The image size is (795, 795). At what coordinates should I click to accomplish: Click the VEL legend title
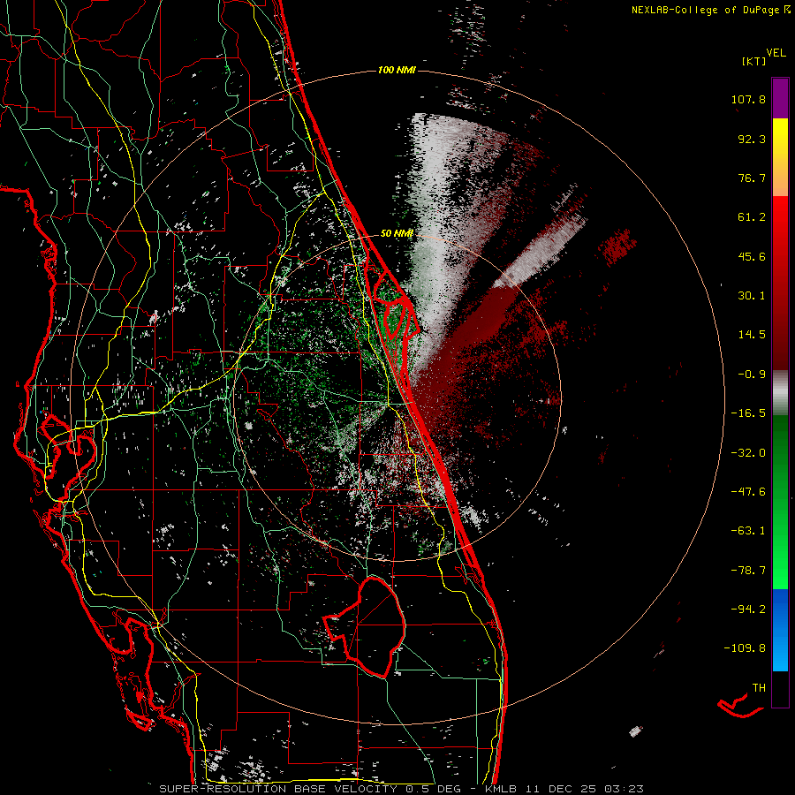coord(776,53)
